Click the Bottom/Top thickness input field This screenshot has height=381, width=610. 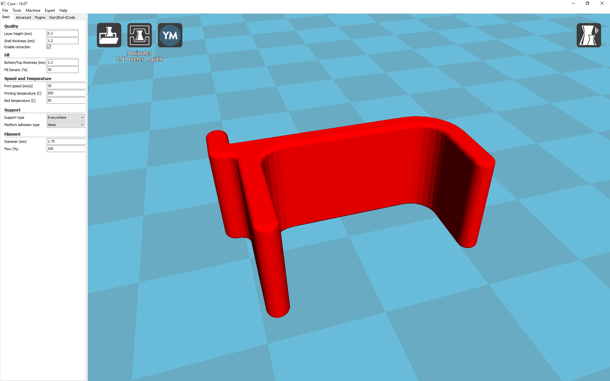point(63,62)
